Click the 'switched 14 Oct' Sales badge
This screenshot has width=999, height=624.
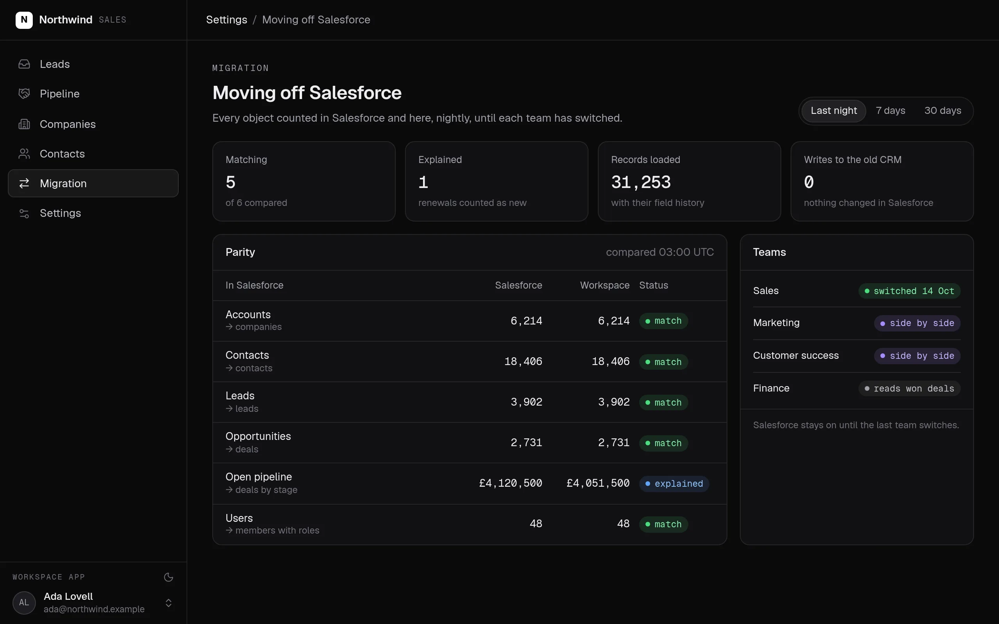(909, 291)
